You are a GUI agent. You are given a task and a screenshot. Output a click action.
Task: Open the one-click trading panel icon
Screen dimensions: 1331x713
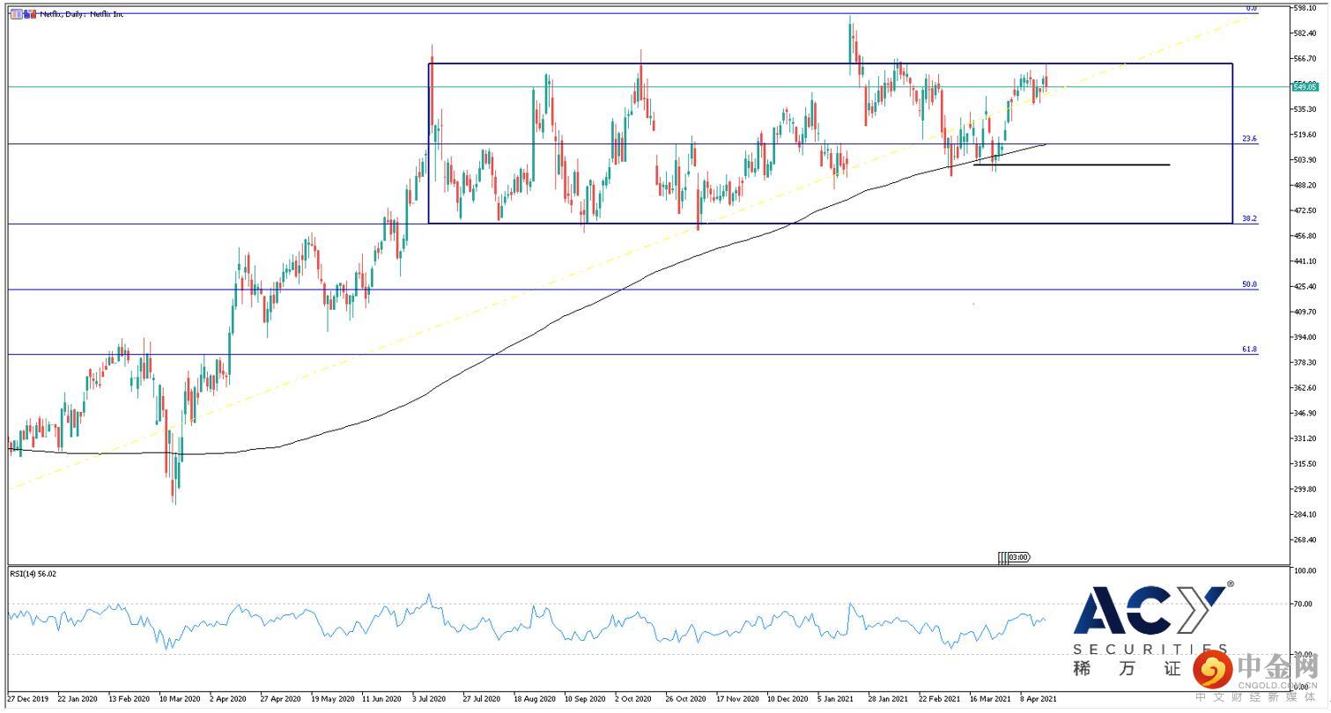pos(17,14)
